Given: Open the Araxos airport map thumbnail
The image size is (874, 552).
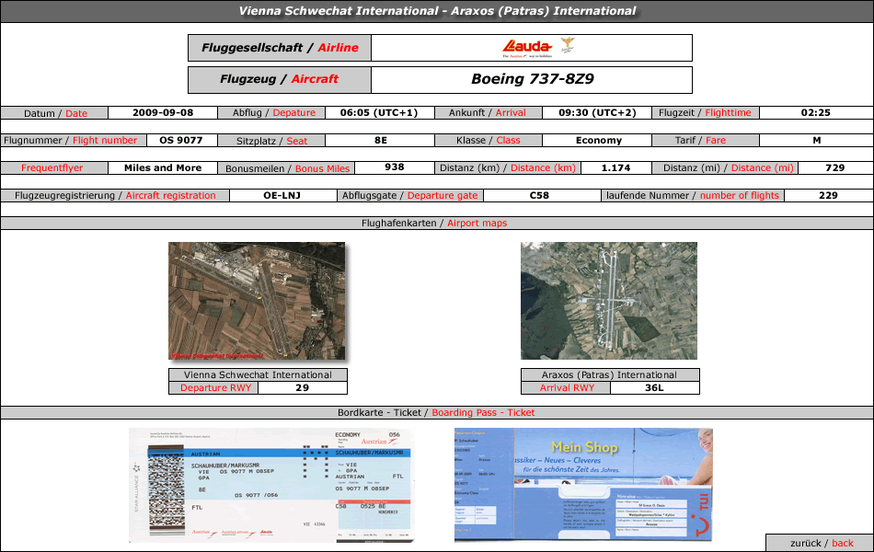Looking at the screenshot, I should point(609,301).
